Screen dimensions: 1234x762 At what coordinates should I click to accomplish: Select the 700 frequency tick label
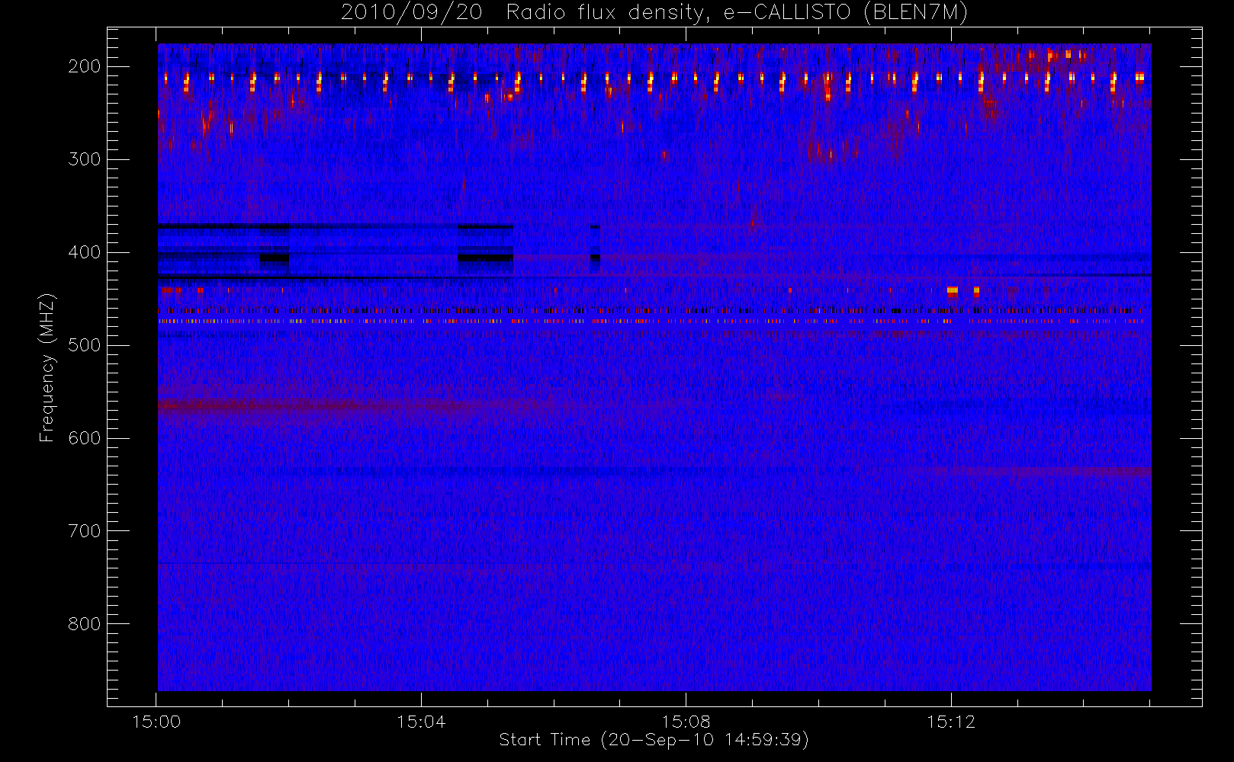coord(85,531)
